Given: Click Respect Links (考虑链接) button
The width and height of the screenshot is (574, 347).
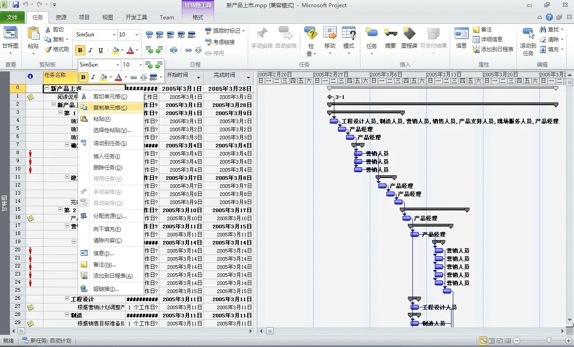Looking at the screenshot, I should (x=220, y=42).
